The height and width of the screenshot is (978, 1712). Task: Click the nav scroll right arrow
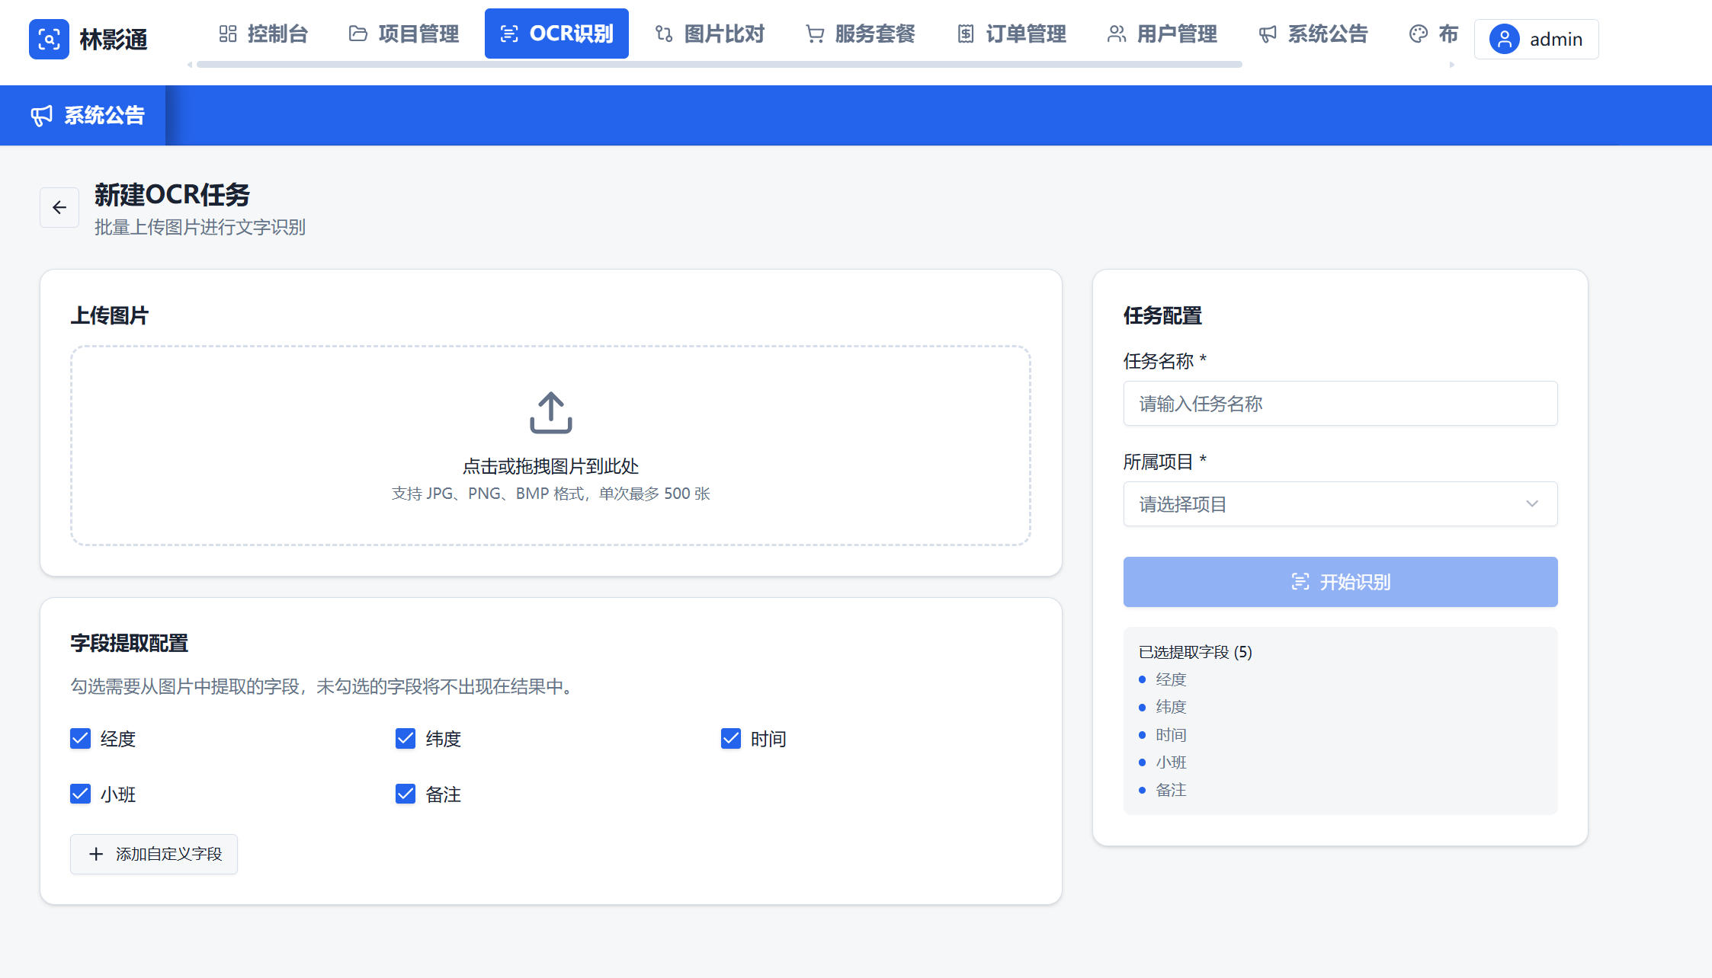click(1452, 65)
